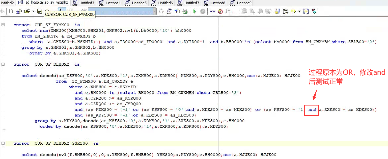The image size is (388, 159).
Task: Switch to the Untitled5 tab
Action: (136, 3)
